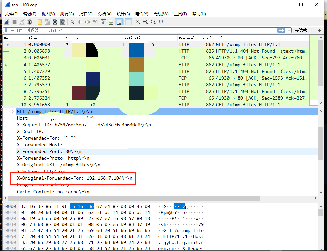Screen dimensions: 327x251
Task: Reload this capture file
Action: pos(63,22)
